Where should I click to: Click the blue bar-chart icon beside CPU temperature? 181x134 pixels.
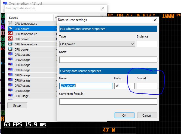10,44
